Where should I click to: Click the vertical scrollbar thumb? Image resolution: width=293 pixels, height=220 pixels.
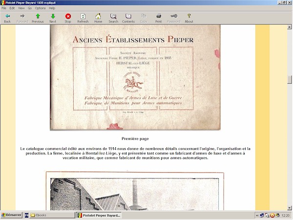pyautogui.click(x=290, y=80)
